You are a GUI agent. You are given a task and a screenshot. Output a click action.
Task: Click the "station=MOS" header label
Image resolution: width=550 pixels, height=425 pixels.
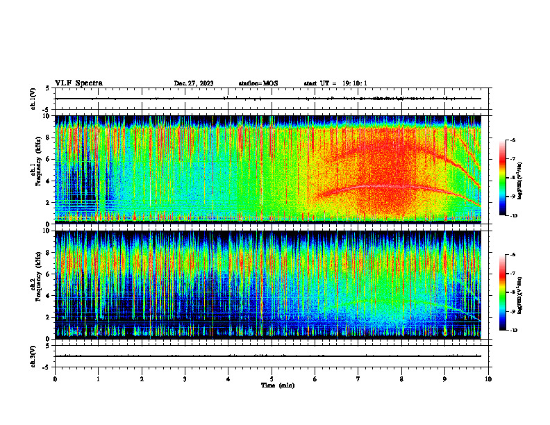click(x=258, y=83)
